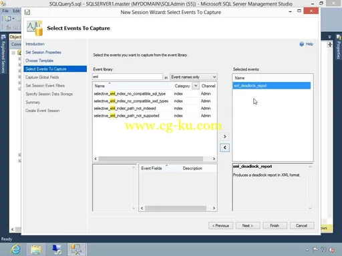Screen dimensions: 342x256
Task: Go to Choose Template page
Action: pyautogui.click(x=39, y=61)
